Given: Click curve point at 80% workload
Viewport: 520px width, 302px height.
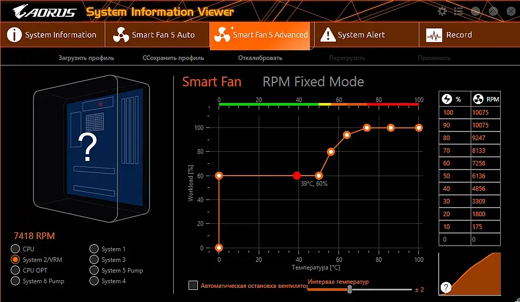Looking at the screenshot, I should (330, 152).
